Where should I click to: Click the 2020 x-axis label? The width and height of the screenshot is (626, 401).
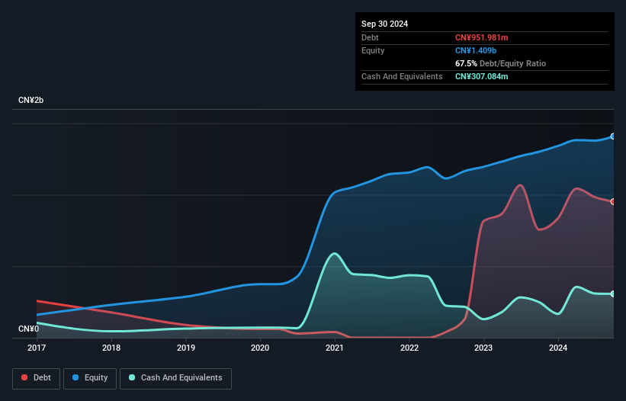(260, 348)
